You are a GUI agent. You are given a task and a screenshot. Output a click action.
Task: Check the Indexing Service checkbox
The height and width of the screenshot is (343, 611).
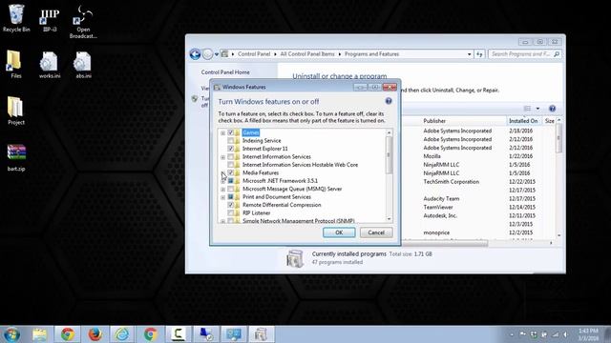231,141
